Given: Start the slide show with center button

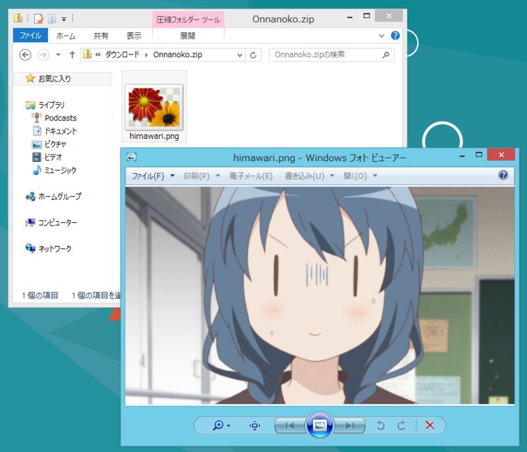Looking at the screenshot, I should tap(319, 426).
